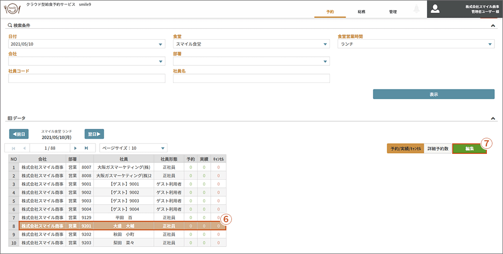This screenshot has width=503, height=254.
Task: Go to next page of results
Action: pyautogui.click(x=75, y=148)
